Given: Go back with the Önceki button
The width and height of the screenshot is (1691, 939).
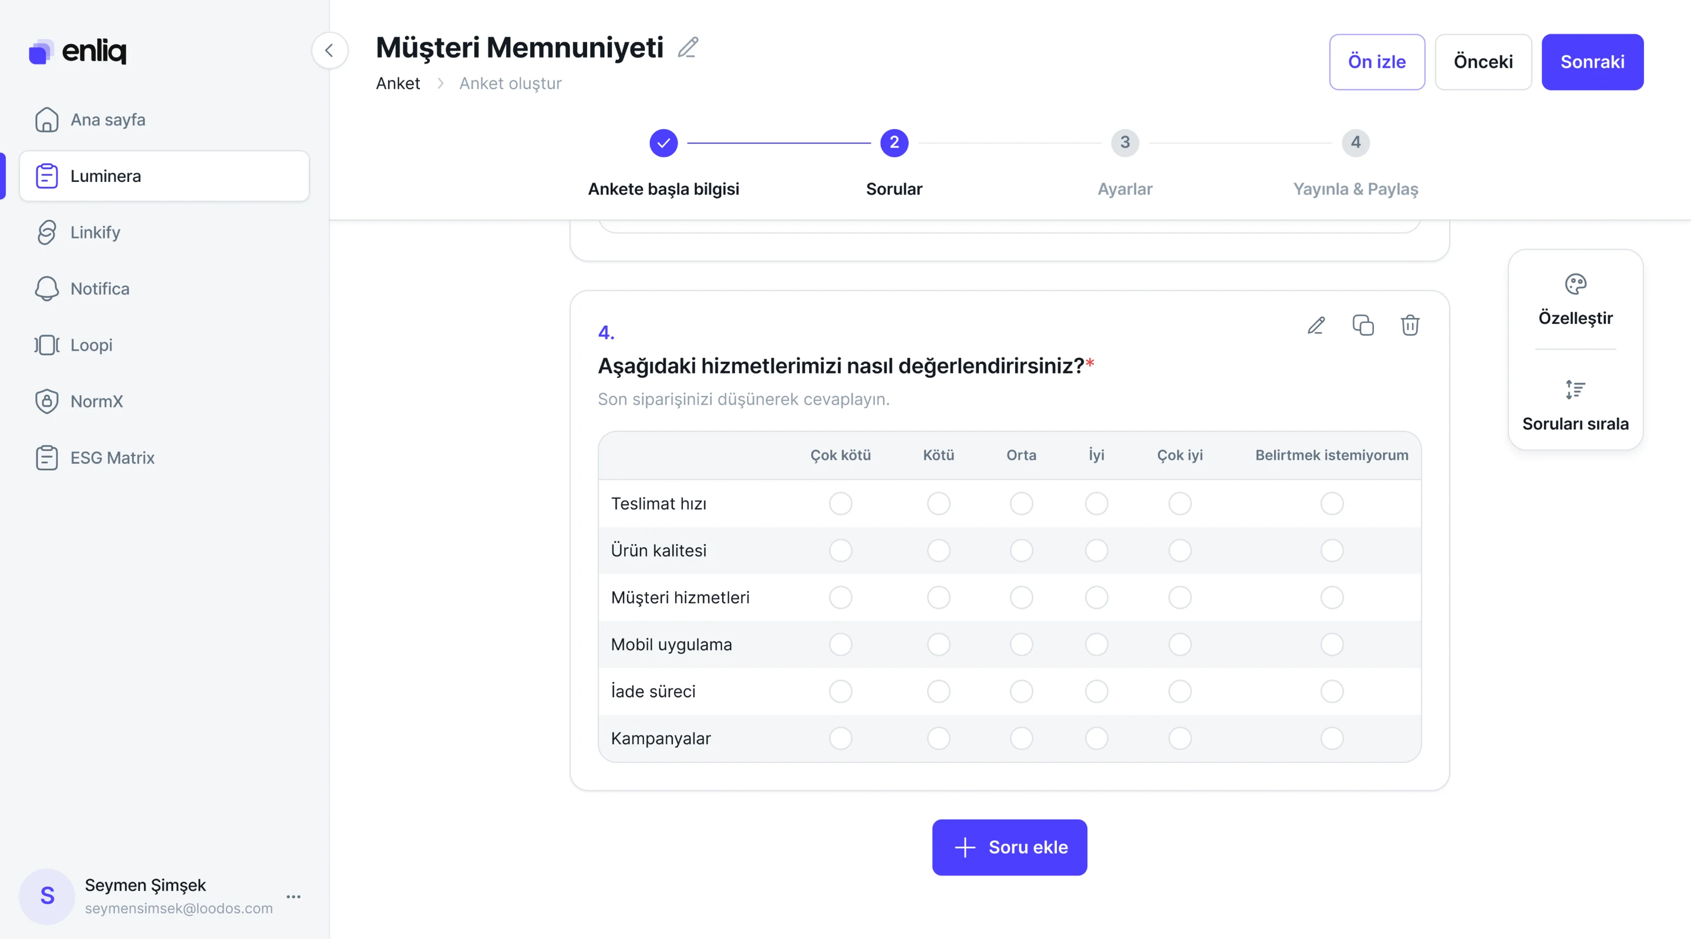Looking at the screenshot, I should [x=1483, y=62].
